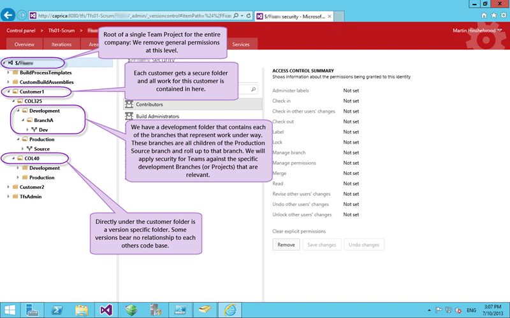Image resolution: width=510 pixels, height=318 pixels.
Task: Click the Undo changes button
Action: 364,245
